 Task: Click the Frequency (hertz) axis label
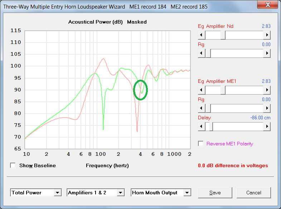click(x=107, y=165)
